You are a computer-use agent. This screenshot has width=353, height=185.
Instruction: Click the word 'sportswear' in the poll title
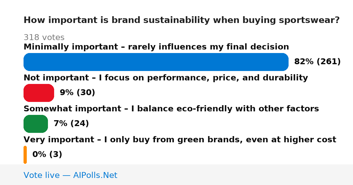pyautogui.click(x=307, y=21)
